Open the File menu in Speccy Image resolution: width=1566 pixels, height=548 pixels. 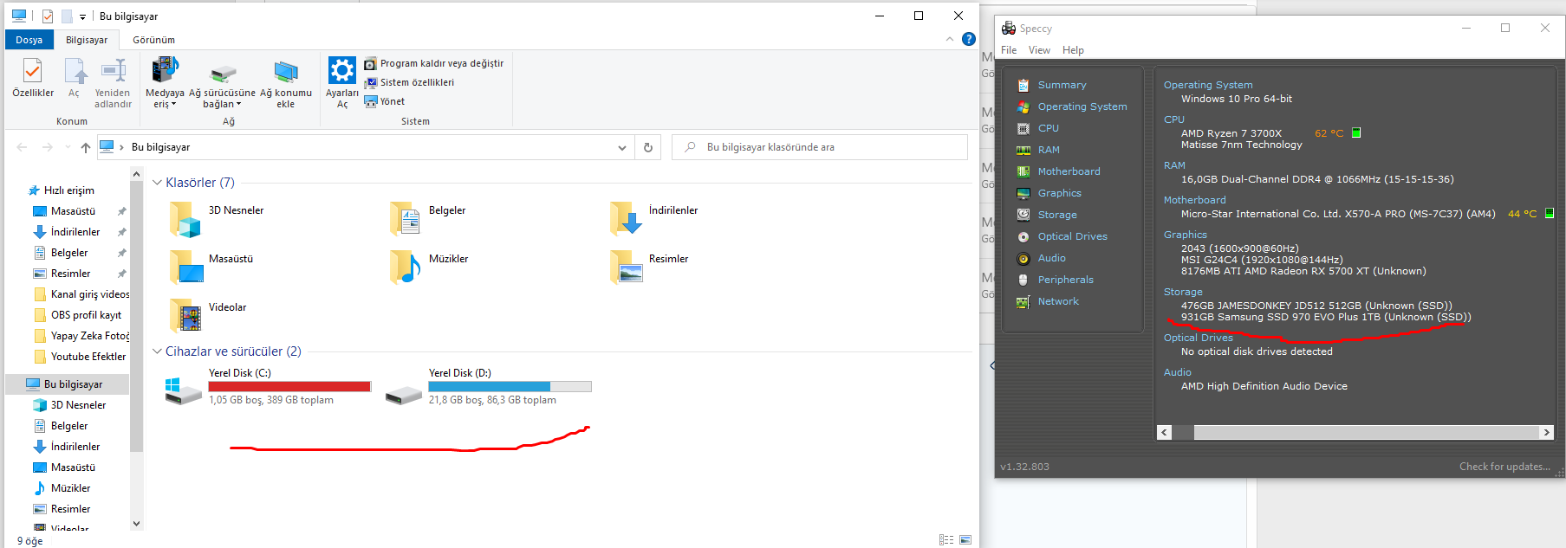coord(1009,50)
